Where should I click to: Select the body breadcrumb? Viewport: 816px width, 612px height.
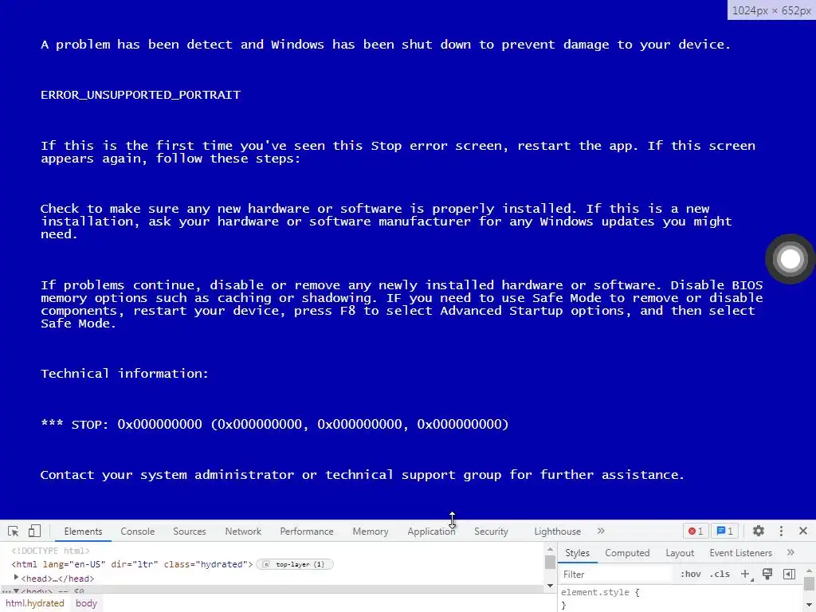click(x=86, y=603)
